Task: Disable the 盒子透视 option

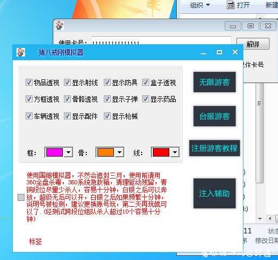Action: [x=145, y=83]
